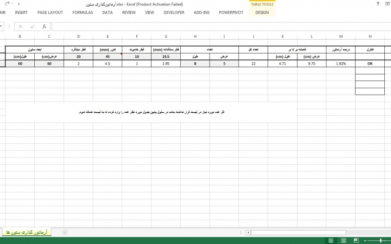Select cell with value 2 in column D

tap(78, 63)
